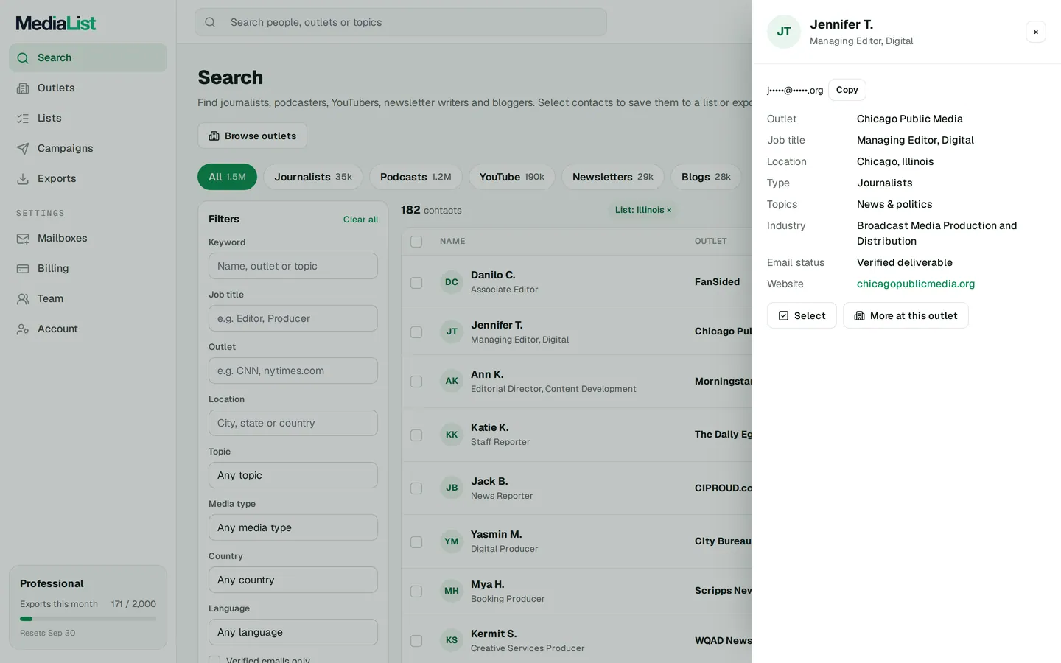The image size is (1061, 663).
Task: Click the exports this month progress bar
Action: point(88,619)
